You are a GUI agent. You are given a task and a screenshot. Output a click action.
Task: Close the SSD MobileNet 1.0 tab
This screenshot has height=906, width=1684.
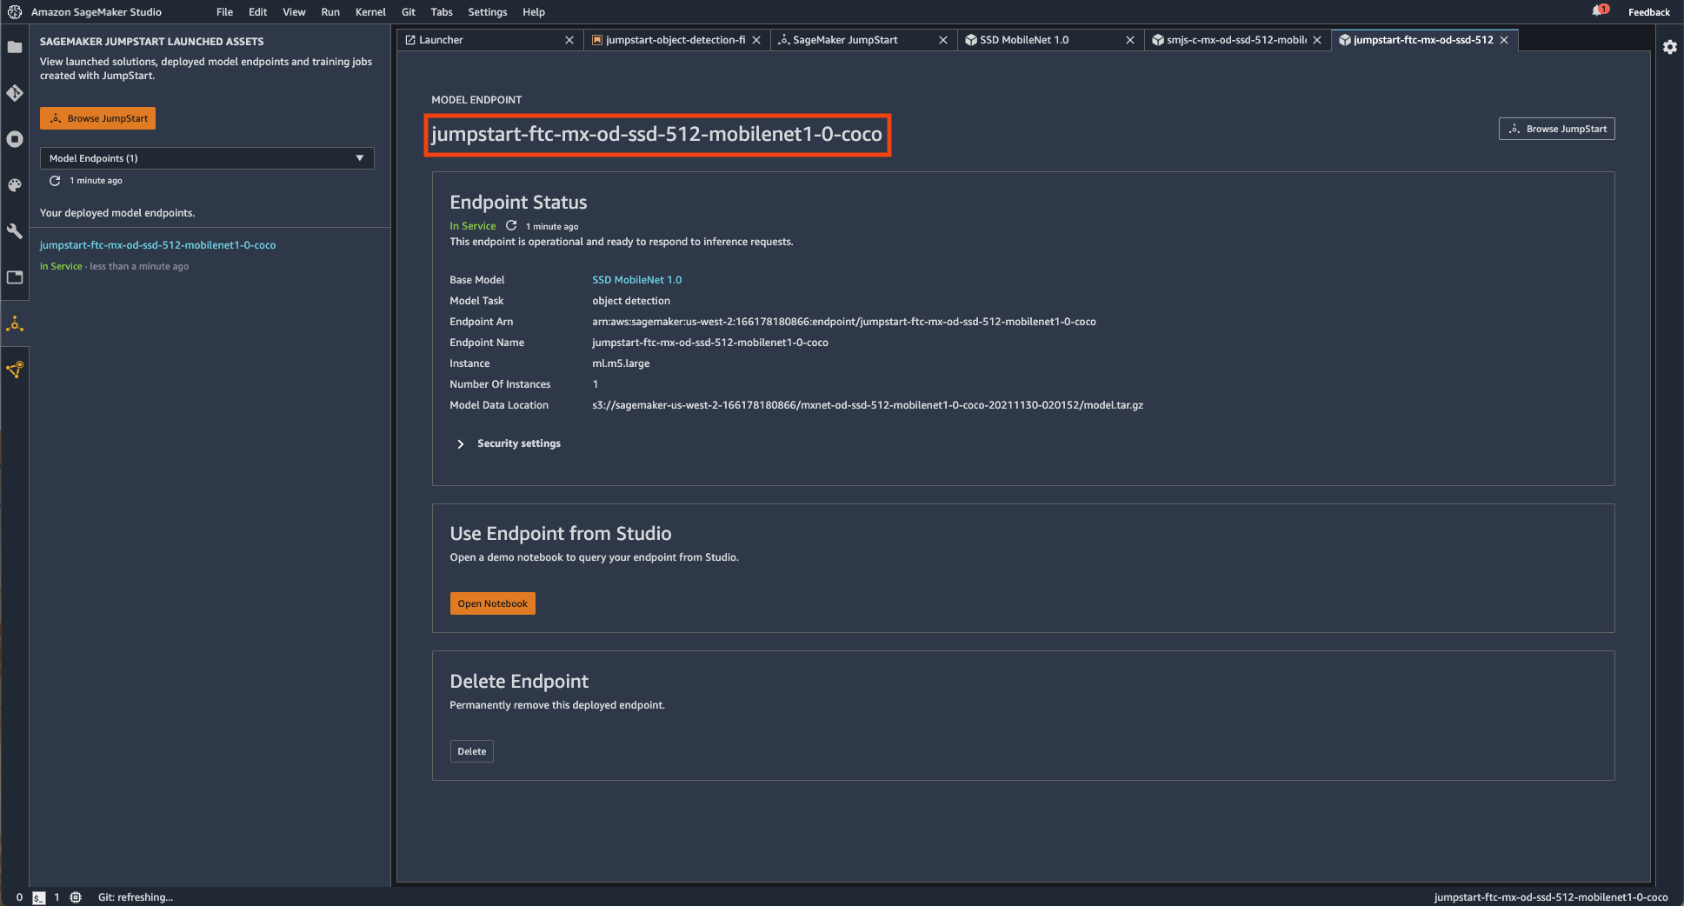coord(1130,40)
